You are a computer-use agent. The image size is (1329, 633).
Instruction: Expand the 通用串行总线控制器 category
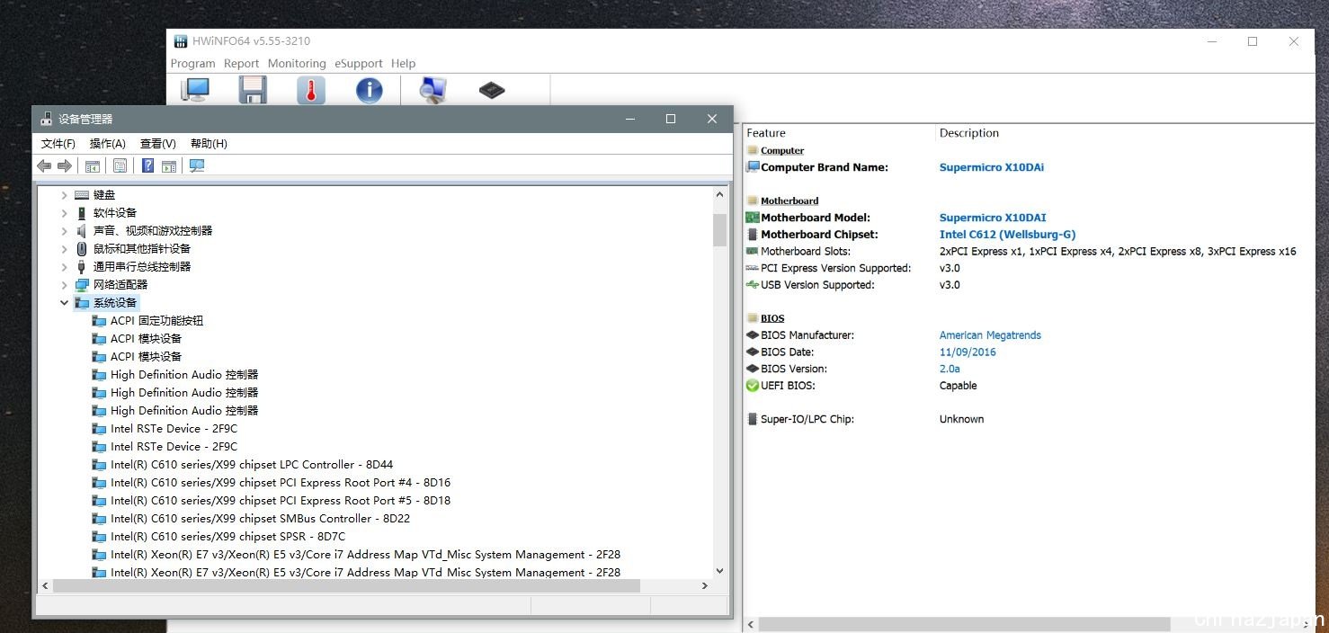click(x=64, y=267)
